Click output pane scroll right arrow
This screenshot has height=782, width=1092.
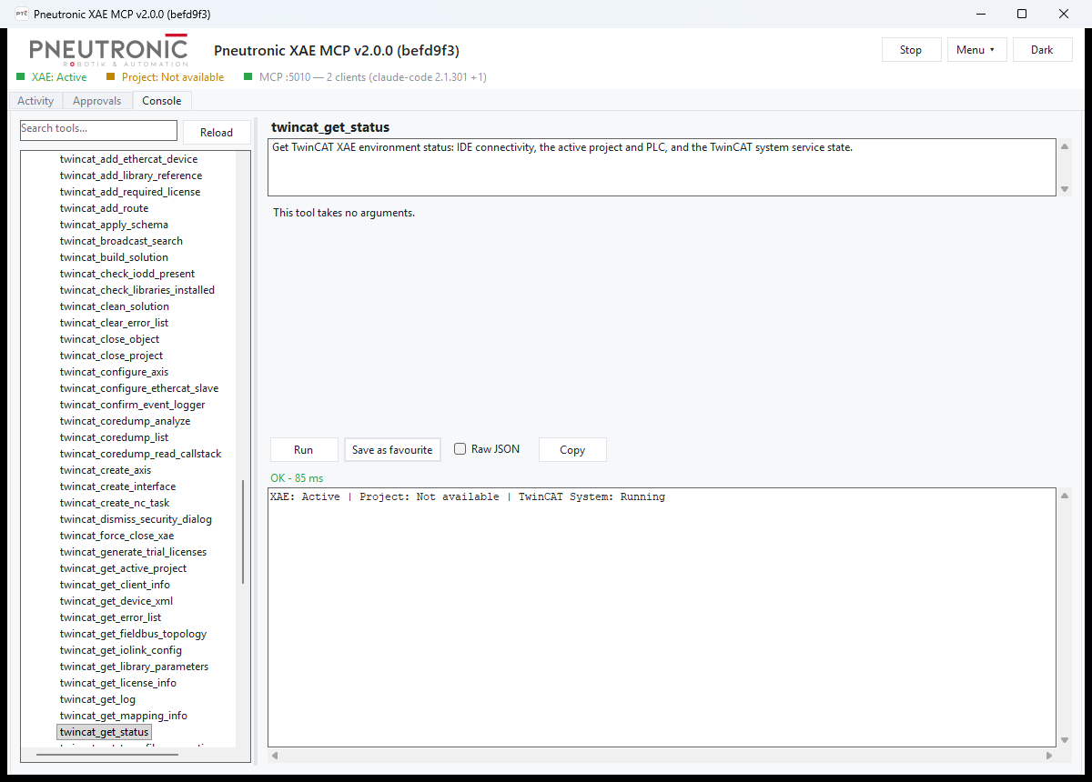(1049, 756)
